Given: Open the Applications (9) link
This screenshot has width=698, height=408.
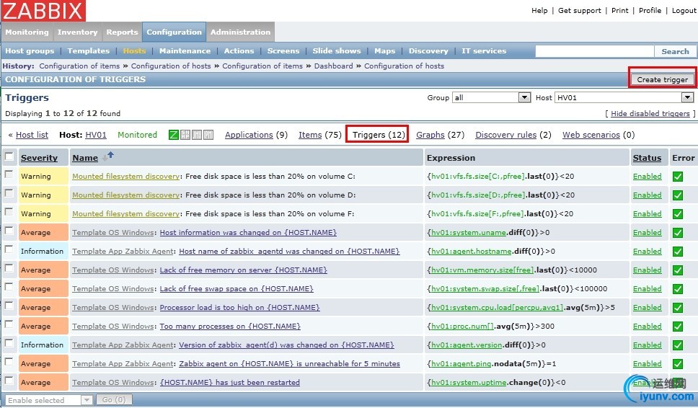Looking at the screenshot, I should pyautogui.click(x=249, y=135).
